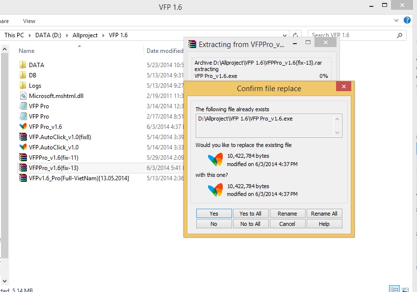The height and width of the screenshot is (292, 417).
Task: Click the Rename button
Action: click(x=287, y=214)
